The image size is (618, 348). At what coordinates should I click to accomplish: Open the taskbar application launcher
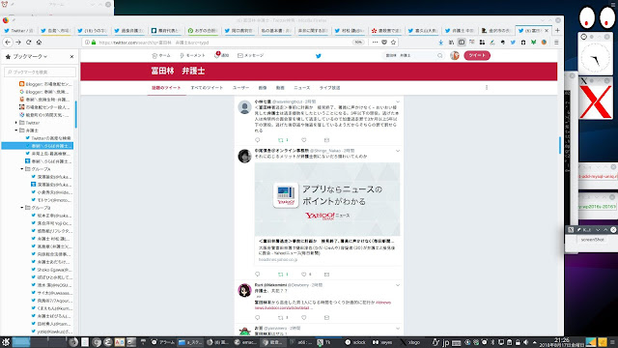6,342
